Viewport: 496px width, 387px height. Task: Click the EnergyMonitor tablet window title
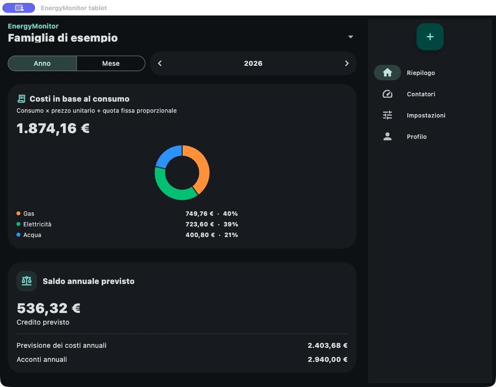[x=74, y=8]
